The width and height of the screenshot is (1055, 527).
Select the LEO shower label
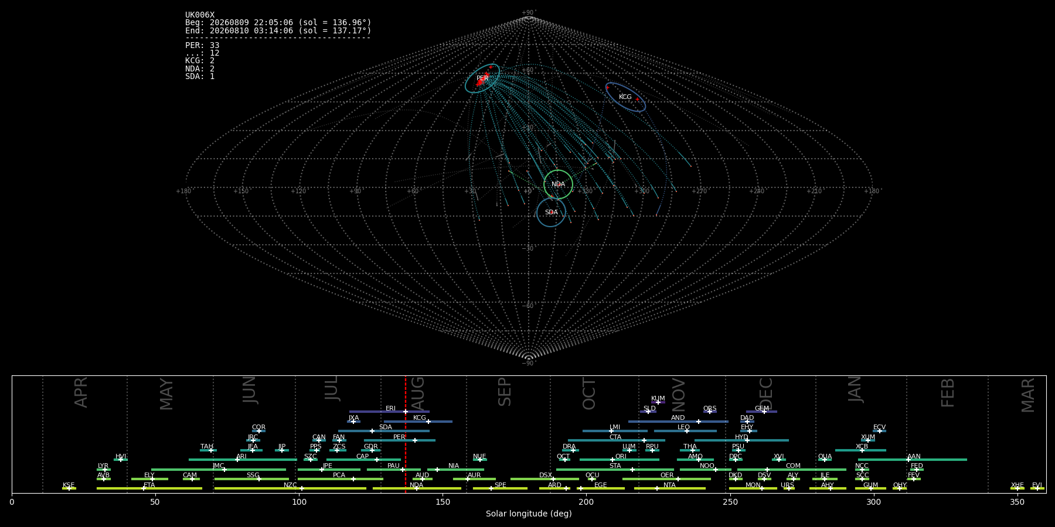[683, 427]
